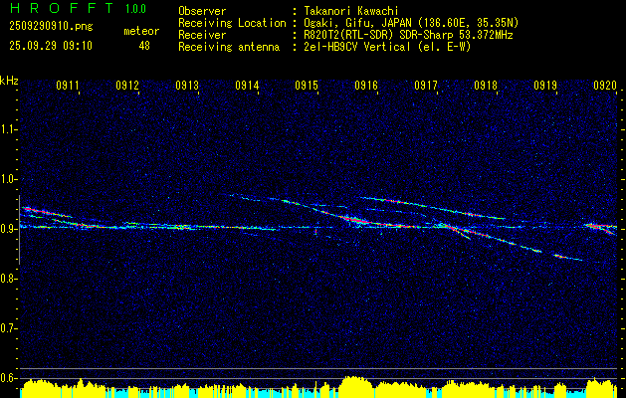Click the 0.6 kHz axis label
The height and width of the screenshot is (398, 626).
point(8,378)
